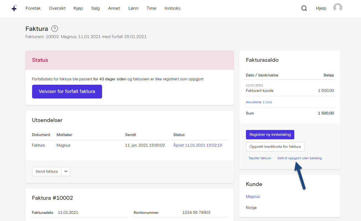The width and height of the screenshot is (361, 221).
Task: Click Mottaker cell Magnus in Utsendelser
Action: (x=63, y=145)
